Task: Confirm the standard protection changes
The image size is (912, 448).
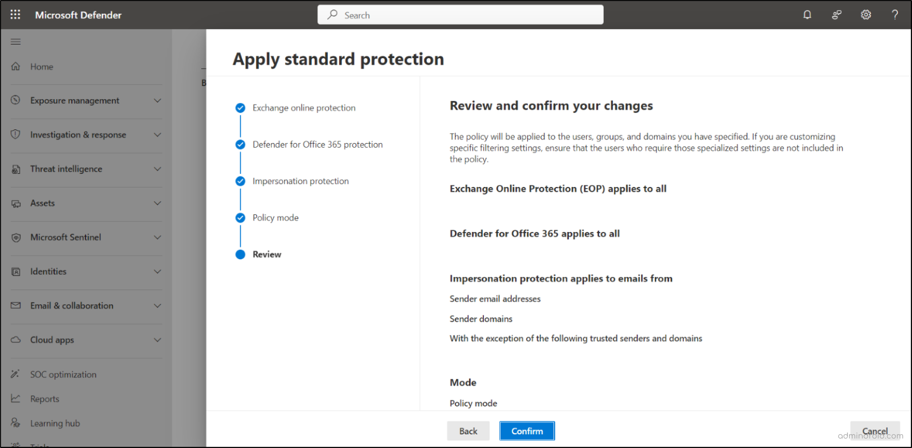Action: point(527,431)
